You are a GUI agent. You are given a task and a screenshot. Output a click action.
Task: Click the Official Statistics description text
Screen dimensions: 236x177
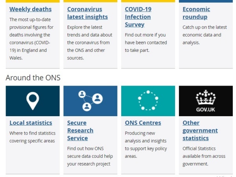(204, 156)
